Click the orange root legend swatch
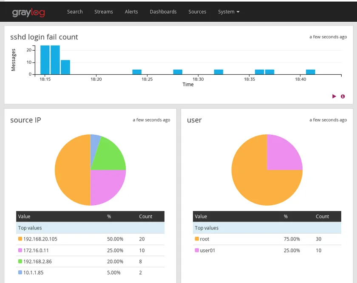Screen dimensions: 357x283 197,239
